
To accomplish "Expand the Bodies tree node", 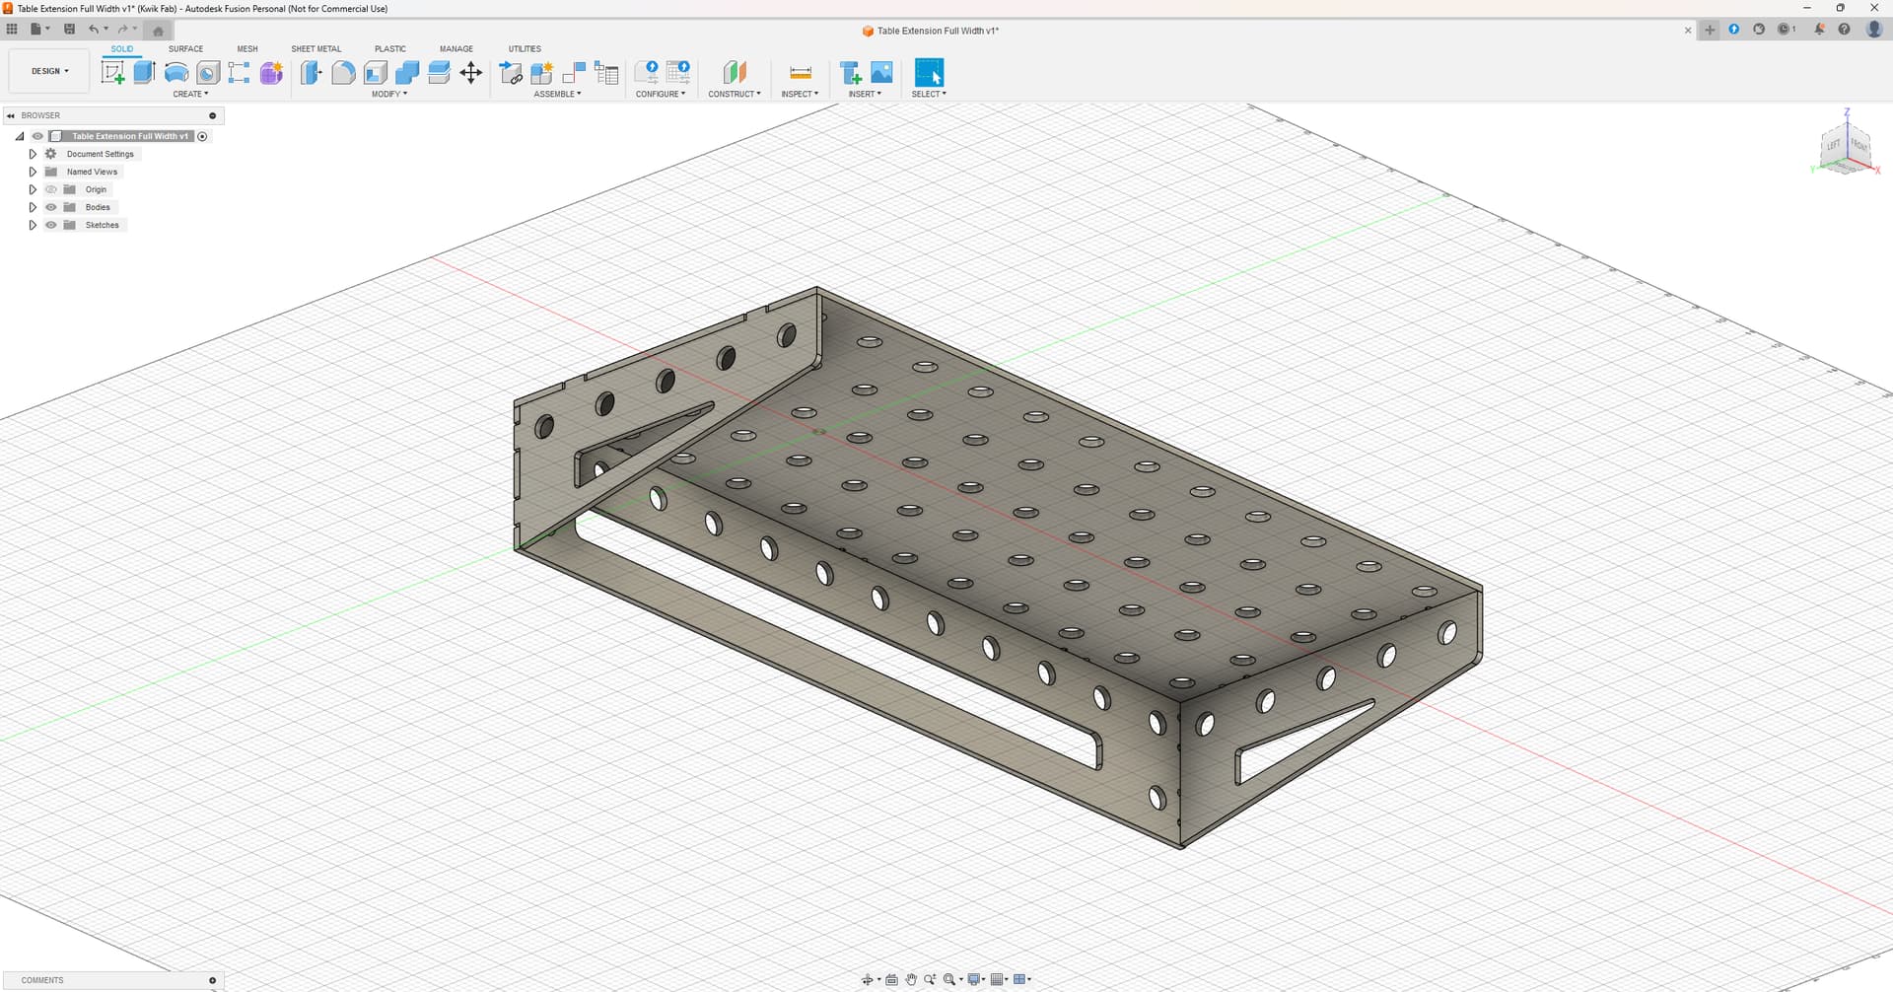I will pos(33,207).
